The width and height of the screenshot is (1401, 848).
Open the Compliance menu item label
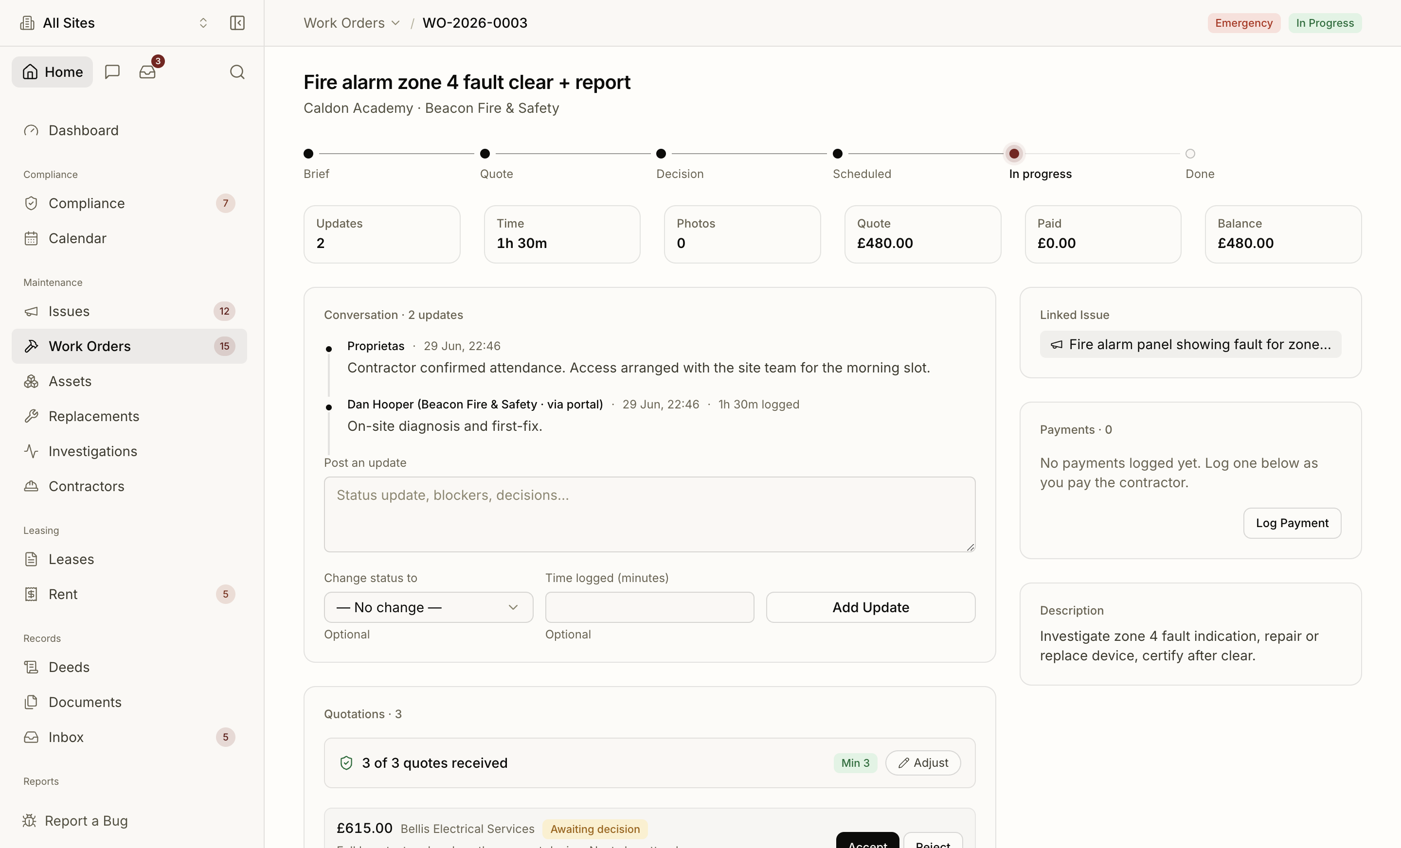click(87, 203)
